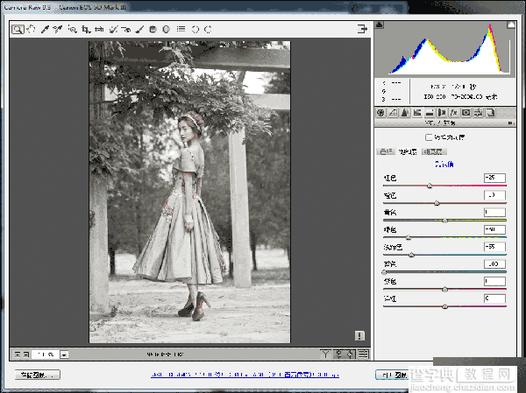526x393 pixels.
Task: Open the HSL / Grayscale panel tab
Action: click(x=417, y=113)
